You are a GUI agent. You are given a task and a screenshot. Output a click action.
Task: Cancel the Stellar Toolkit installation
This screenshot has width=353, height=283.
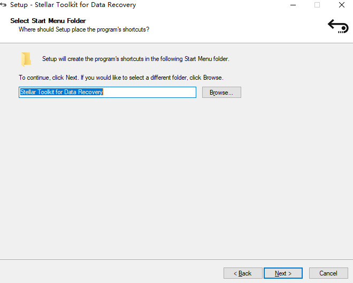coord(328,273)
